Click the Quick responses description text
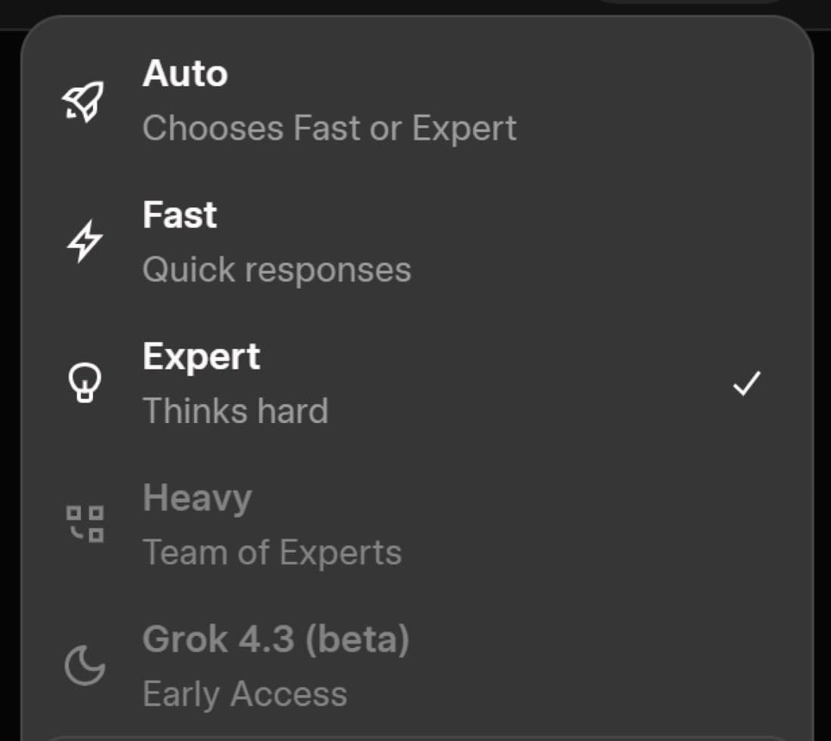 (277, 268)
